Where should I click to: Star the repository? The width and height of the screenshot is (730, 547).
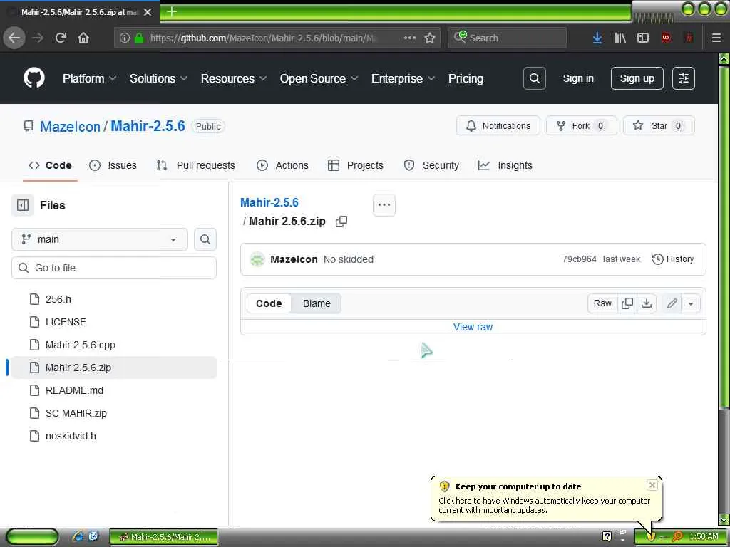tap(659, 125)
